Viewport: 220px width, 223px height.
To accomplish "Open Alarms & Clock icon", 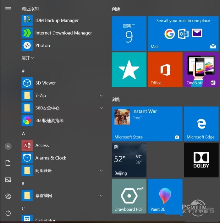I will pyautogui.click(x=27, y=158).
